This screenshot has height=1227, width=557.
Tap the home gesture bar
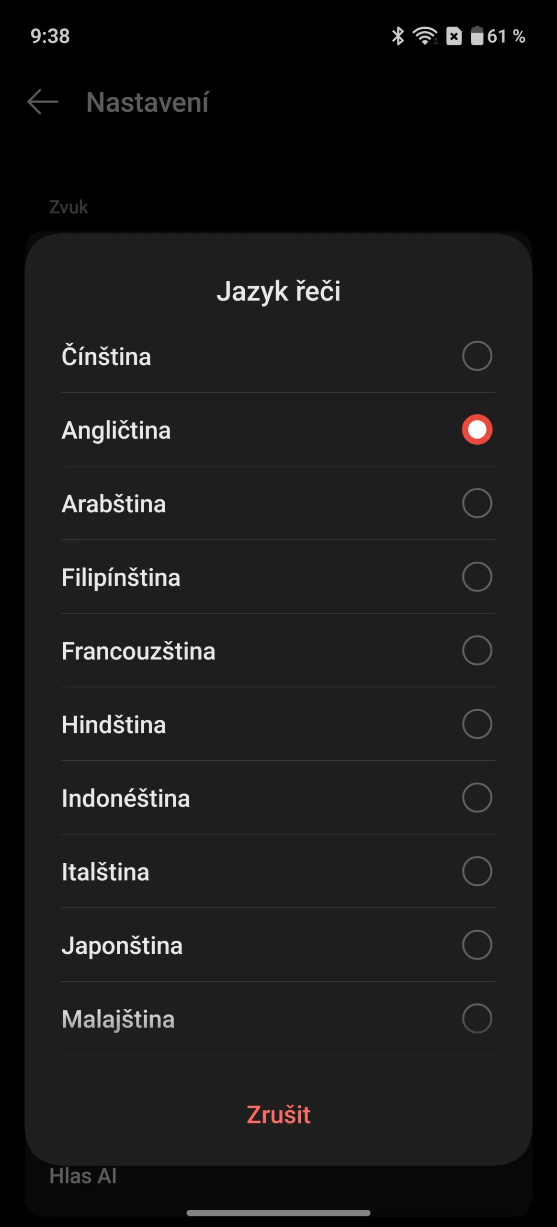[x=278, y=1213]
